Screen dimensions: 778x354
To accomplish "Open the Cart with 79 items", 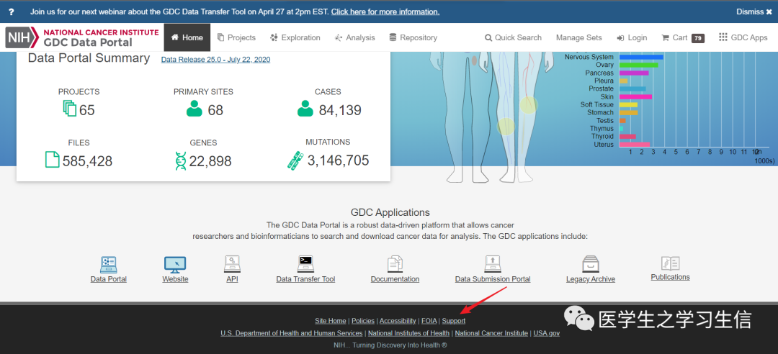I will click(683, 37).
